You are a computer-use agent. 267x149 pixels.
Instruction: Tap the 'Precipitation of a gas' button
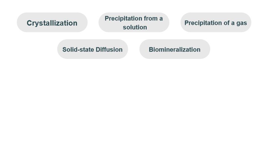(216, 22)
